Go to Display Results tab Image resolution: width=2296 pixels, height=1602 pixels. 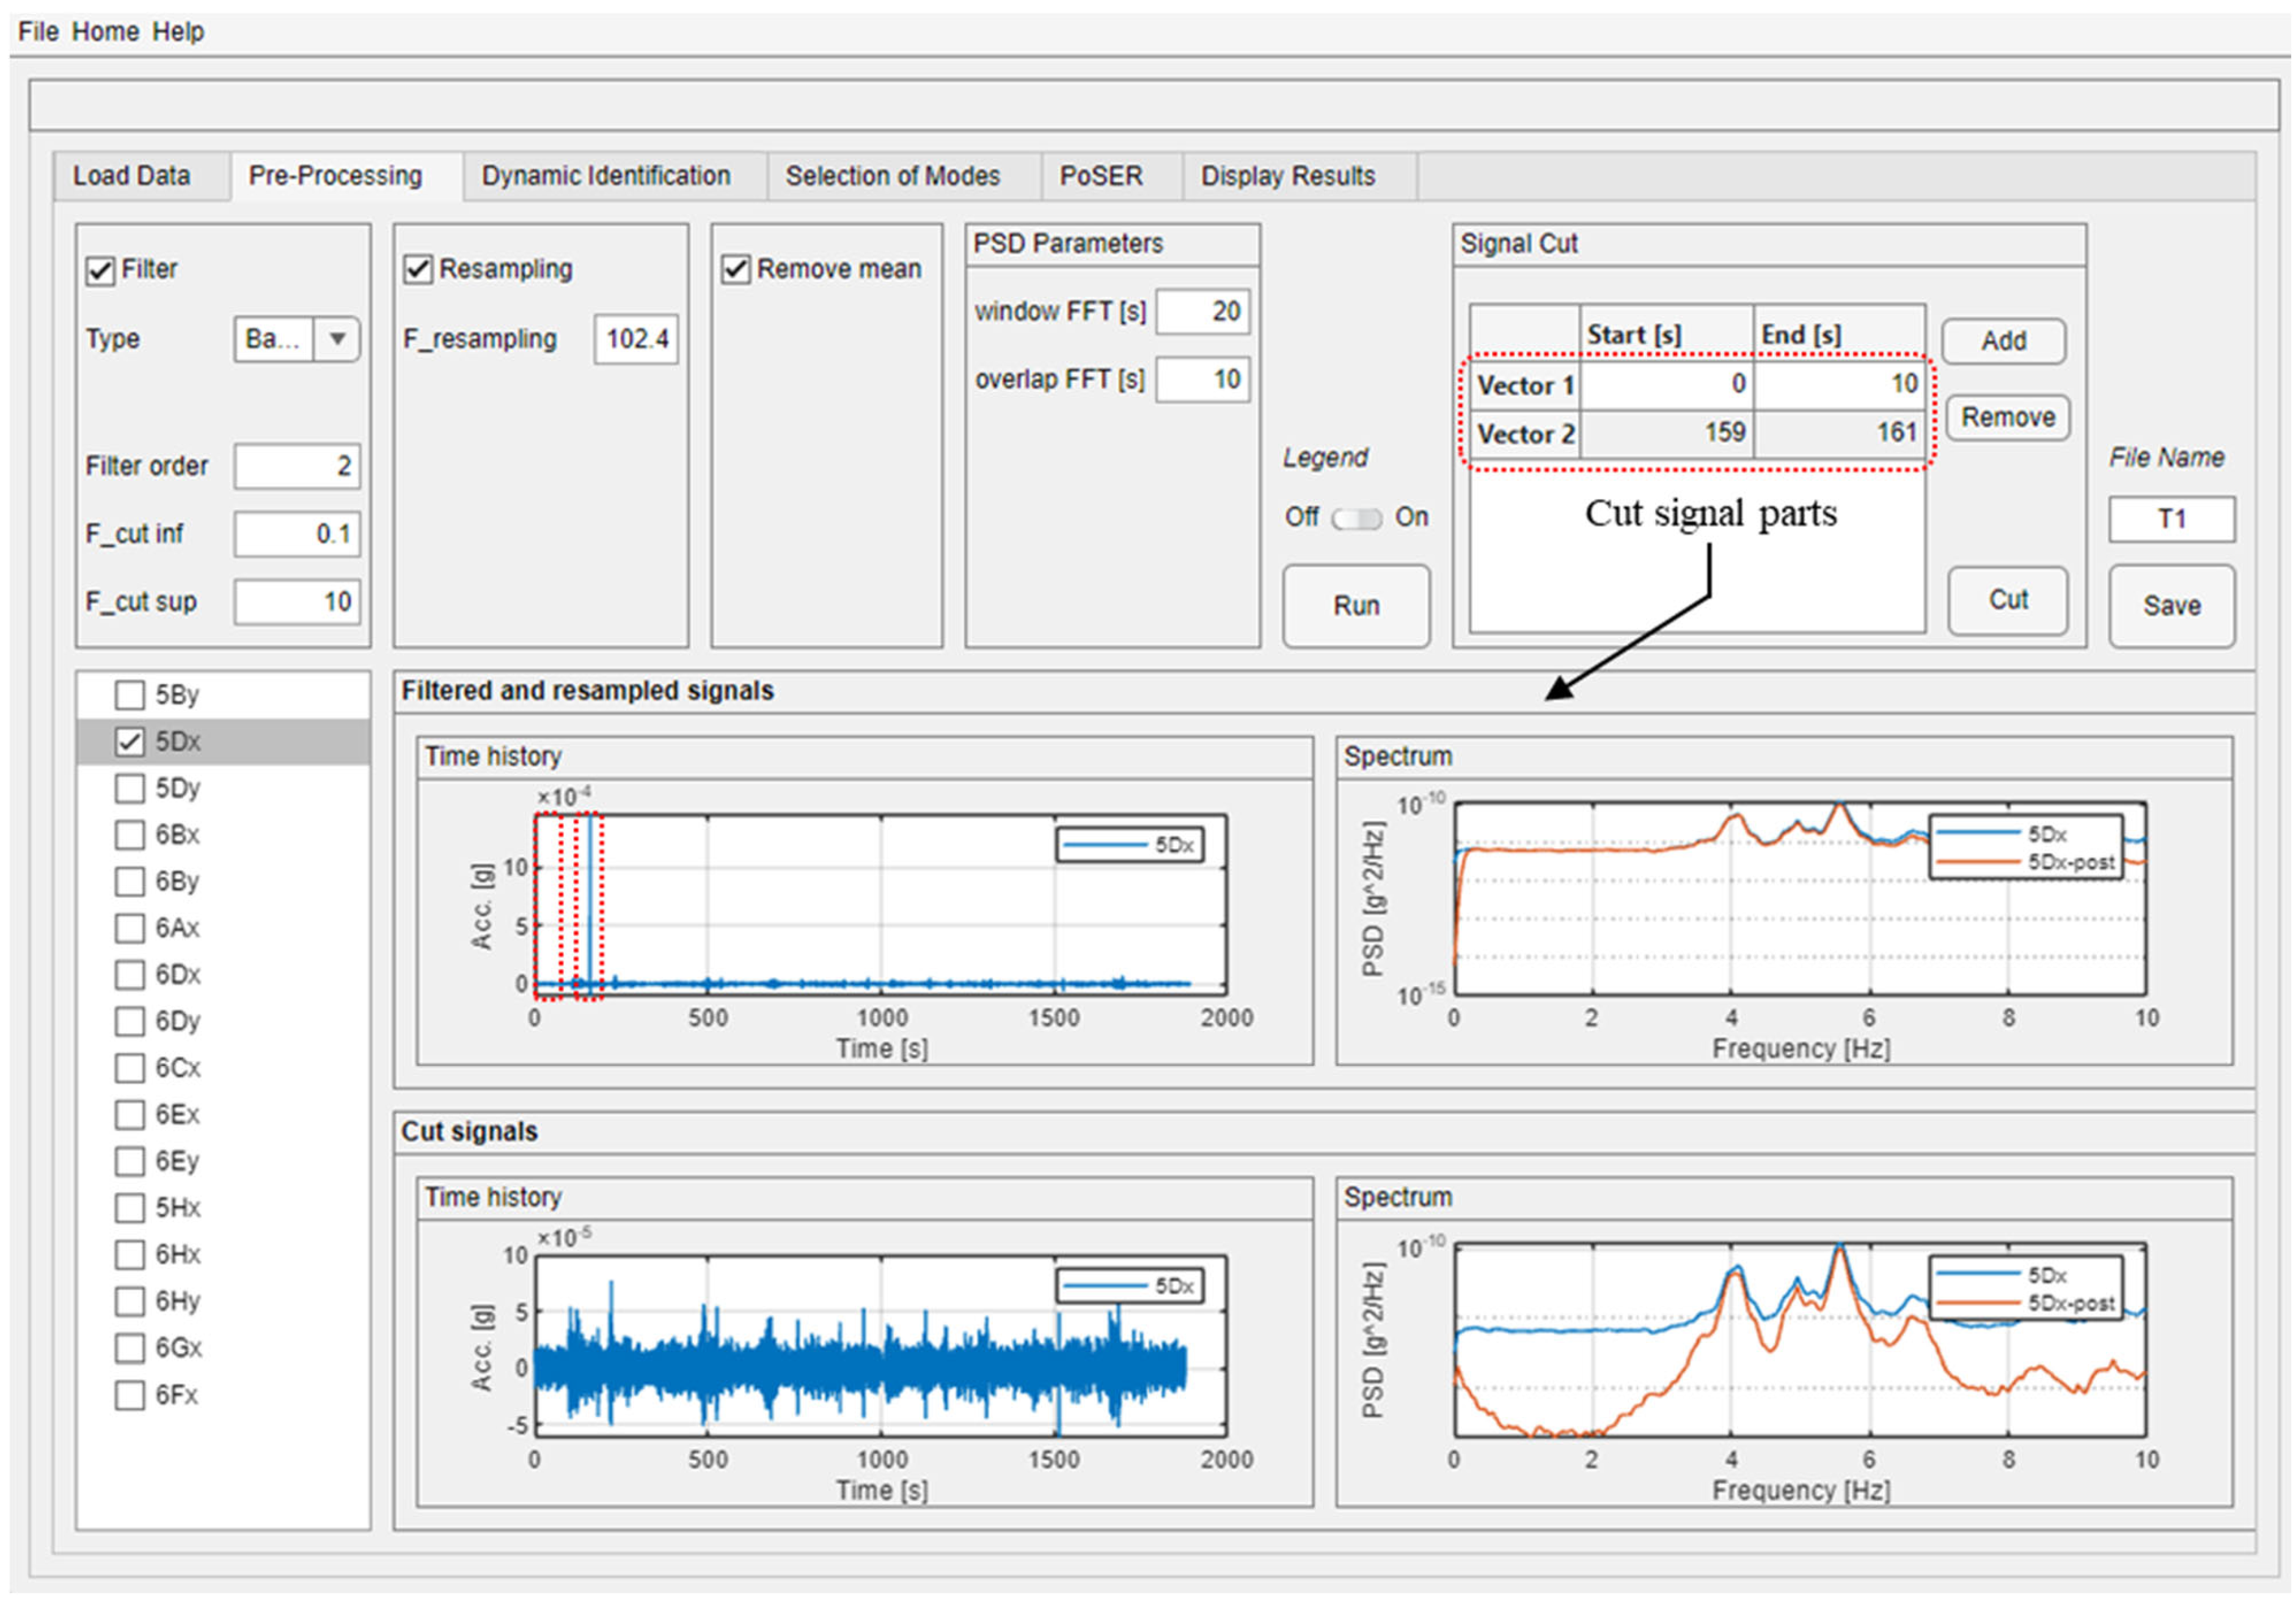tap(1287, 177)
